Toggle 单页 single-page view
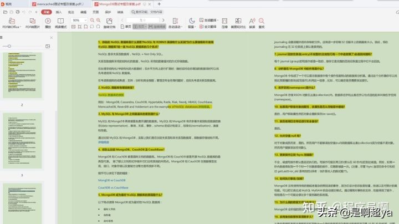 126,27
